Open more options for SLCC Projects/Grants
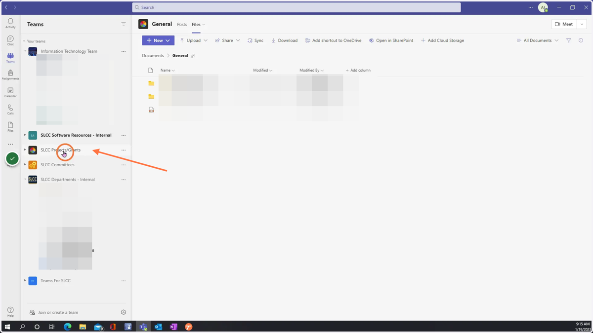 pos(124,150)
